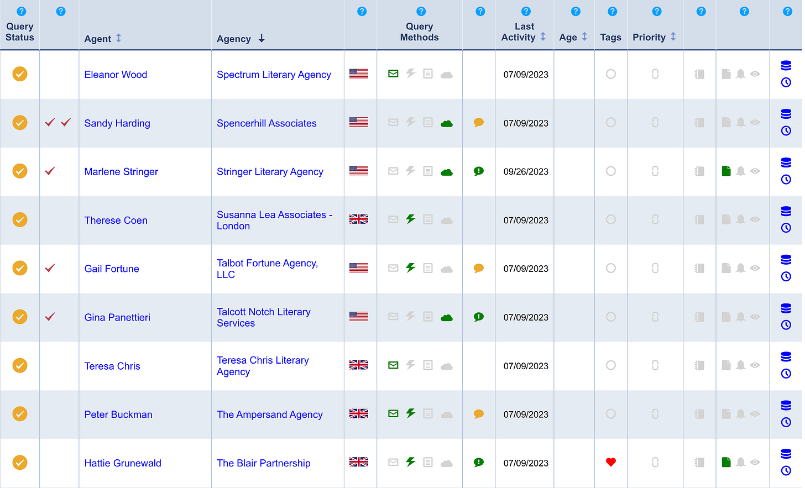Click Teresa Chris's US/UK flag icon
The width and height of the screenshot is (805, 488).
coord(359,365)
